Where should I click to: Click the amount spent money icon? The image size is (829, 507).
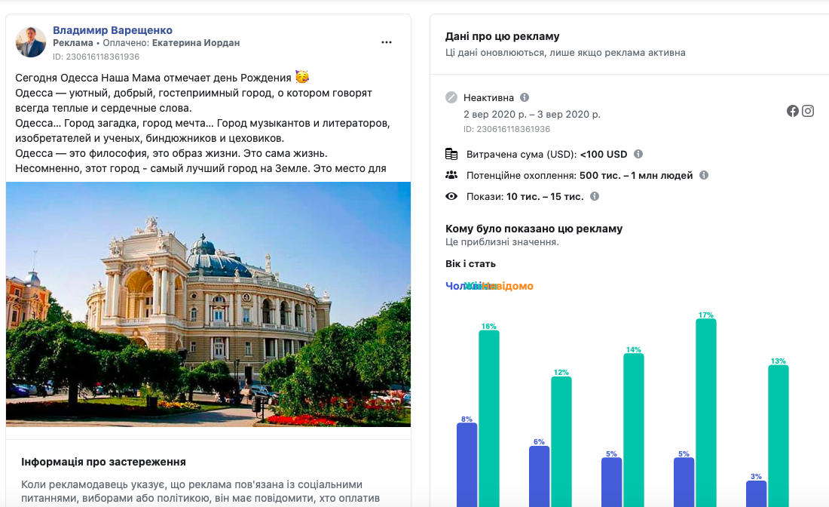coord(451,154)
